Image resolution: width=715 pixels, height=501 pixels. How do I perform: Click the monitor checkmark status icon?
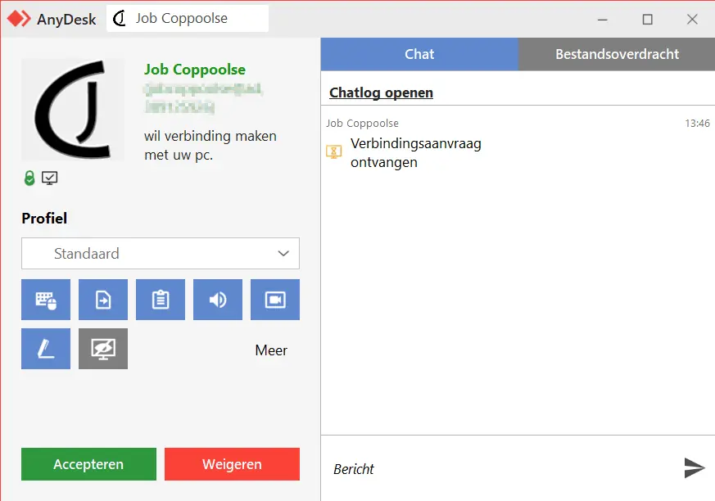coord(49,178)
